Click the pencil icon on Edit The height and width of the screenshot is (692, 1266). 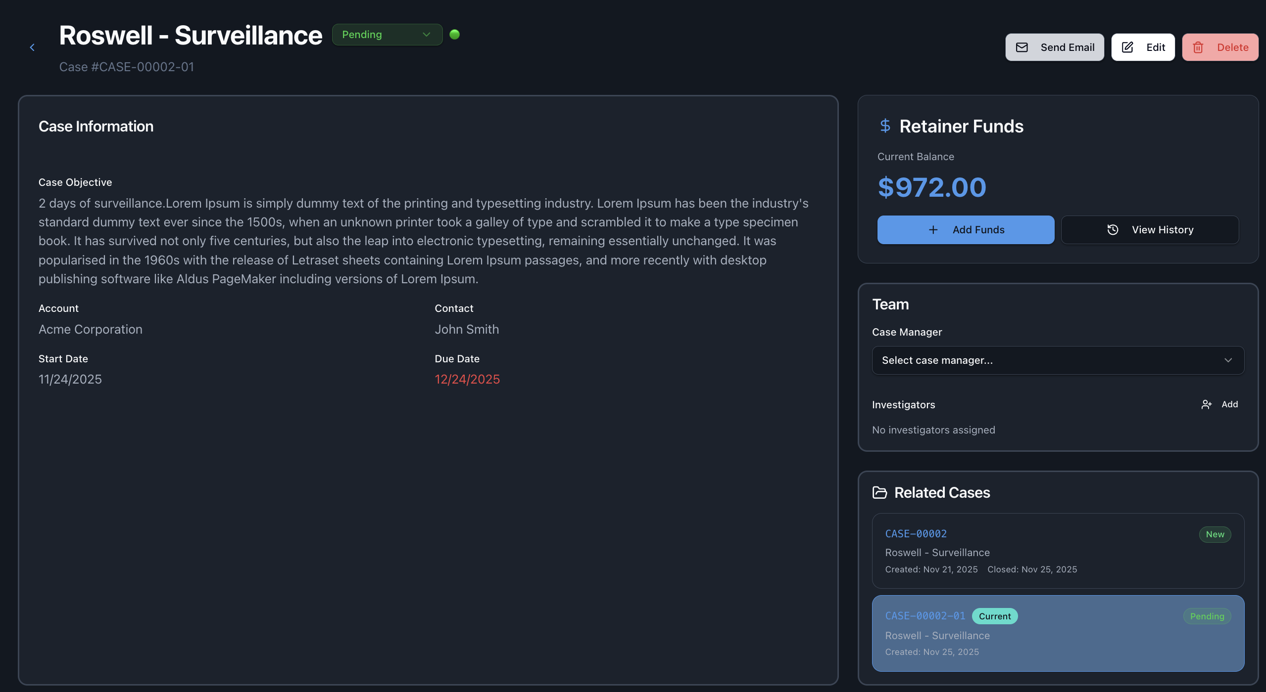coord(1127,47)
